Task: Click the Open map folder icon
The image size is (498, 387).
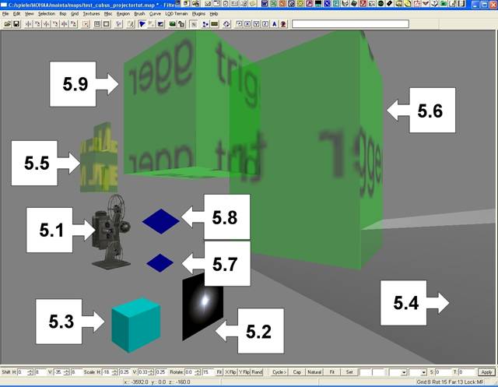Action: click(x=7, y=24)
